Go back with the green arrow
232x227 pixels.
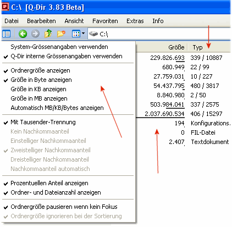coord(23,34)
